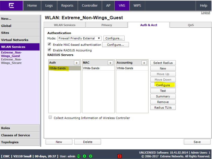
Task: Open Classes of Service in sidebar
Action: click(x=20, y=135)
